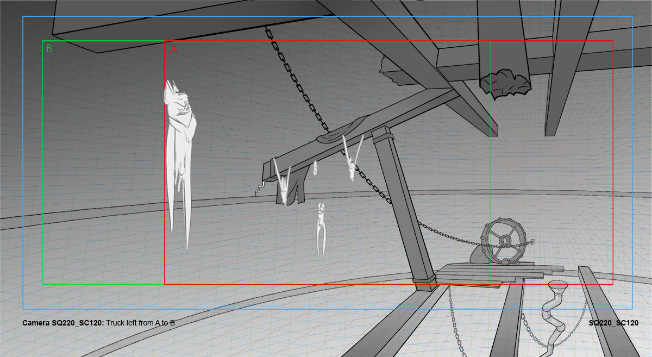Click the 'Truck left from A to B' caption

point(140,323)
